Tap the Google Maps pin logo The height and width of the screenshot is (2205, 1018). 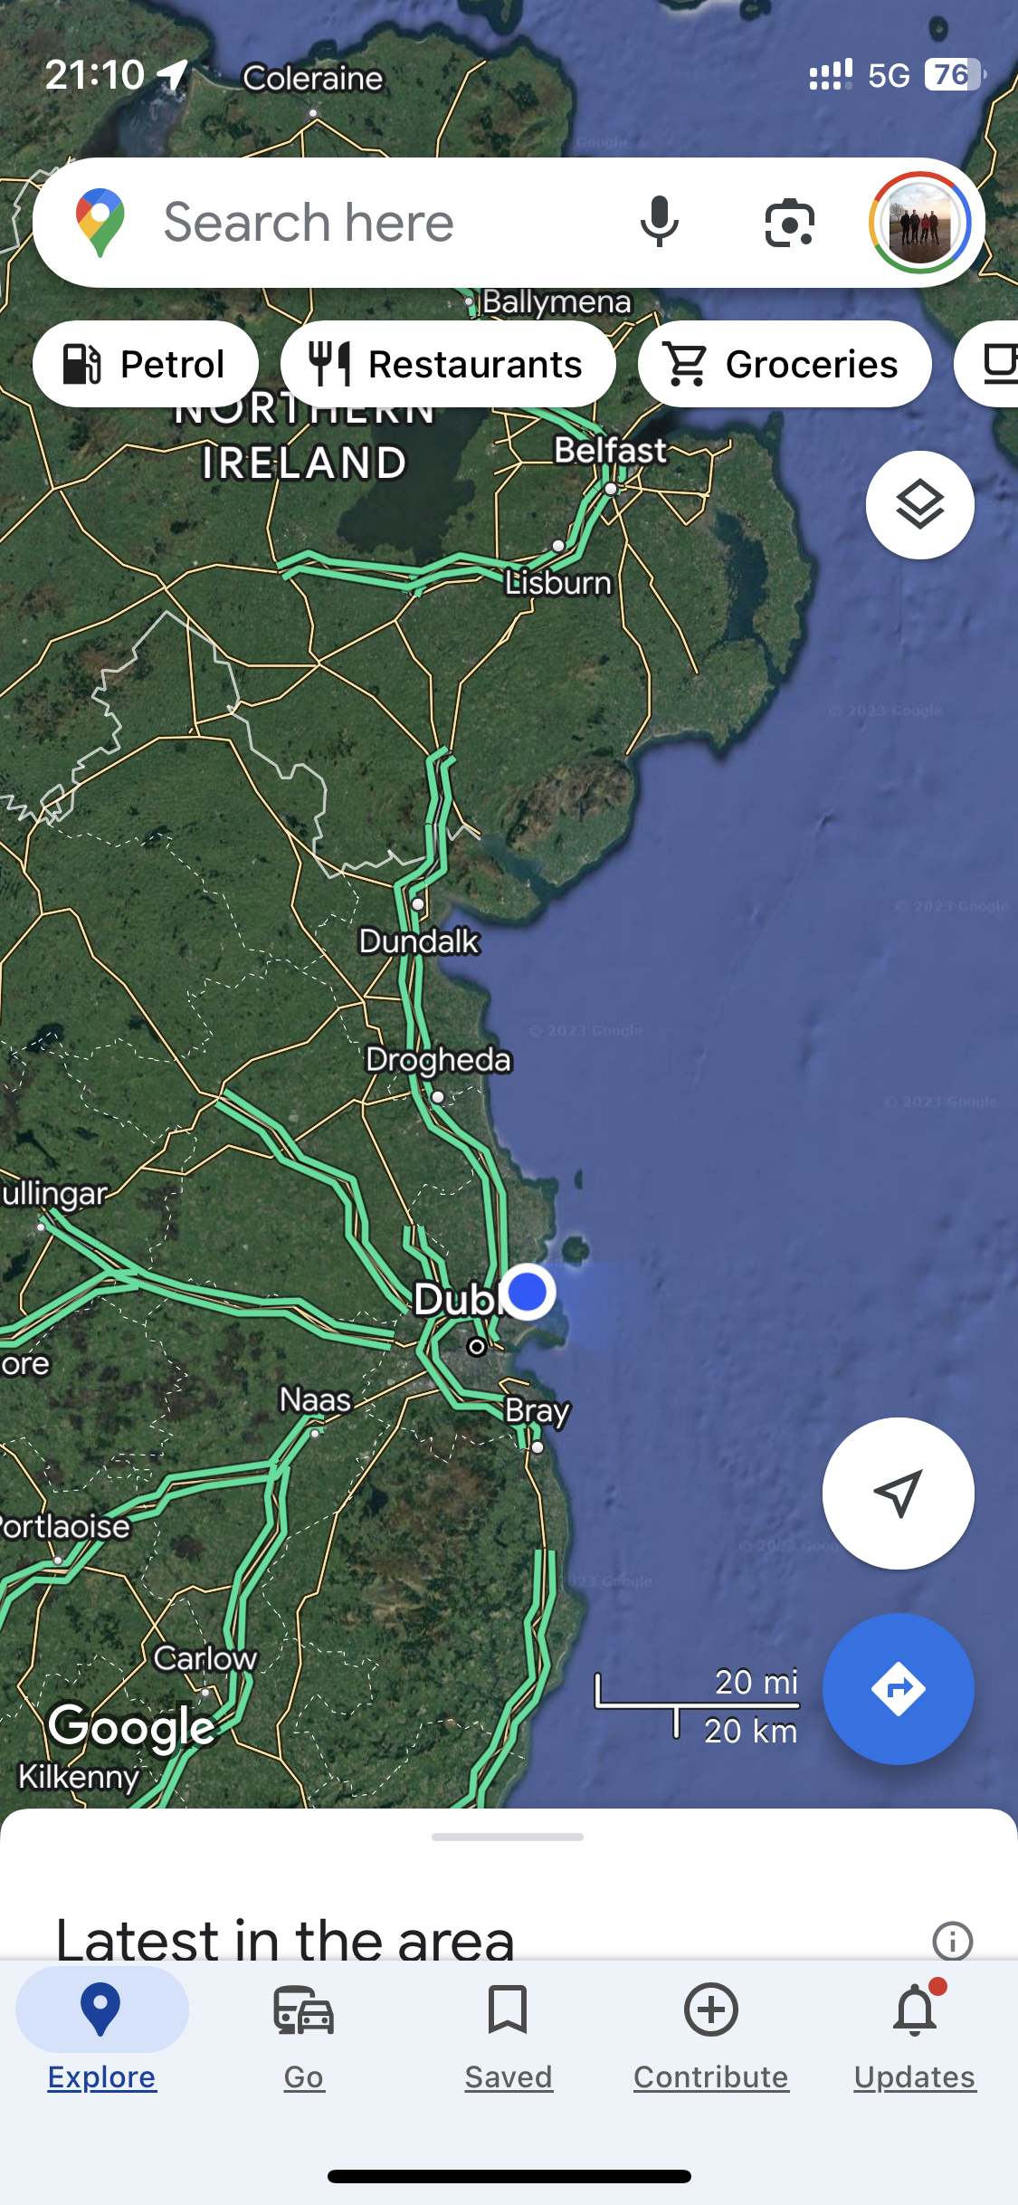pyautogui.click(x=100, y=223)
